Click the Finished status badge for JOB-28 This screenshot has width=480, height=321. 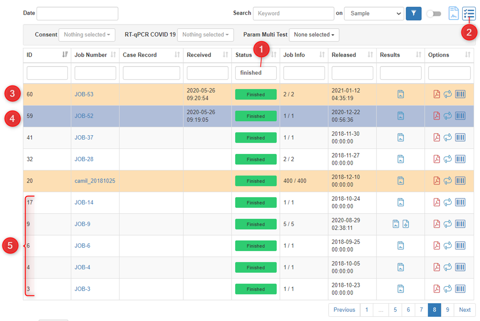256,159
